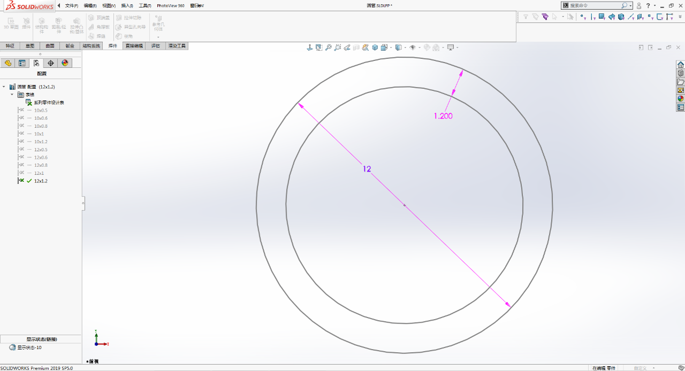Image resolution: width=685 pixels, height=371 pixels.
Task: Open the ConfigurationManager tab icon
Action: 36,63
